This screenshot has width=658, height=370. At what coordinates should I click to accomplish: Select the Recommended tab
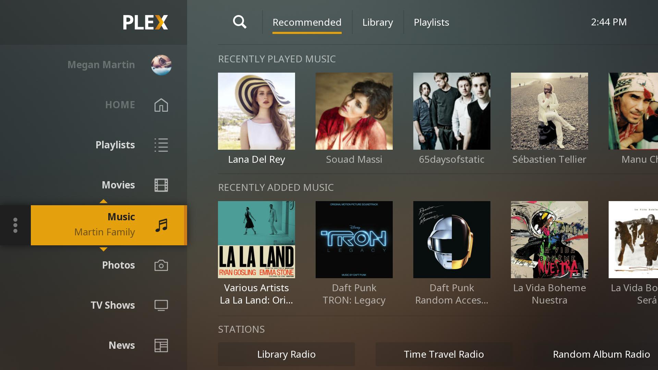coord(307,22)
